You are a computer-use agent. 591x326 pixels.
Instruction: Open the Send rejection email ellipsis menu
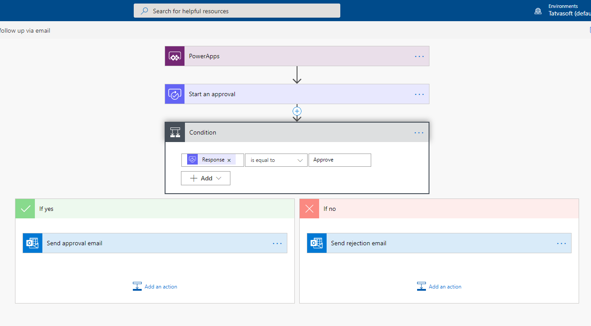[x=561, y=243]
